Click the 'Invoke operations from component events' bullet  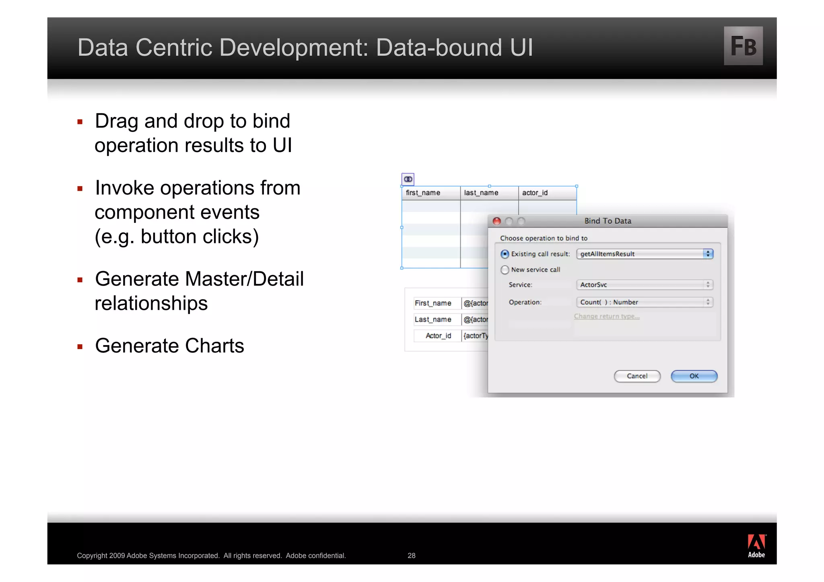[x=198, y=212]
